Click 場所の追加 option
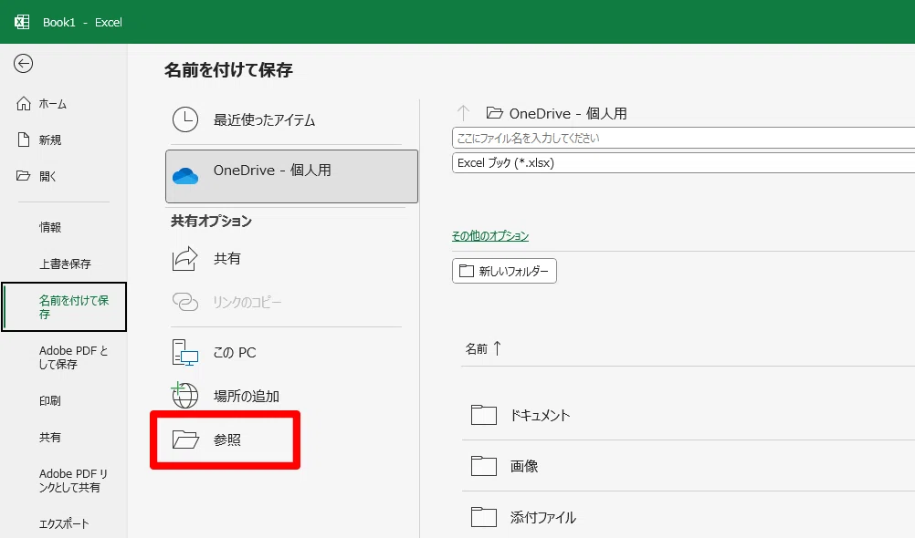 tap(247, 396)
